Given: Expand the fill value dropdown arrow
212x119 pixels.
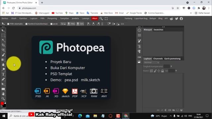Looking at the screenshot, I should tap(176, 71).
